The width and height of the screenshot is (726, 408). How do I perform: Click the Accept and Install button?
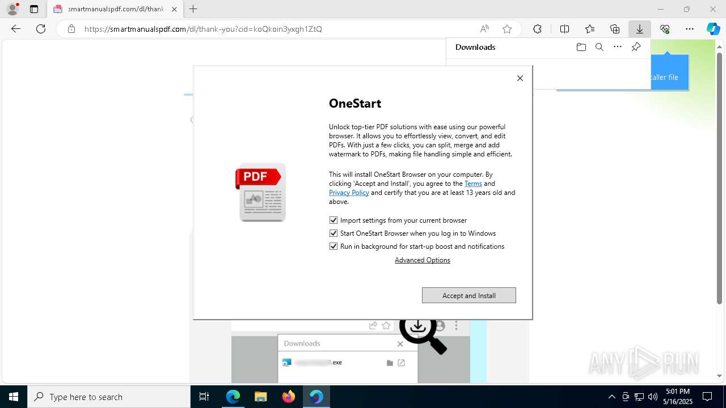coord(469,295)
